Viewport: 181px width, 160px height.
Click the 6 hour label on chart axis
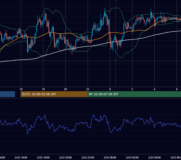coord(177,89)
